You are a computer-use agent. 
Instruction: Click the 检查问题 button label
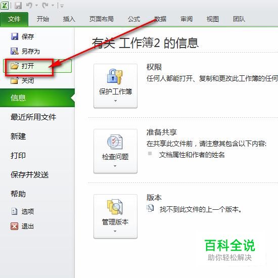(x=115, y=157)
